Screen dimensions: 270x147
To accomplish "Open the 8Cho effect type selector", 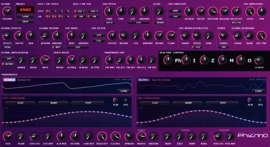I will [7, 47].
